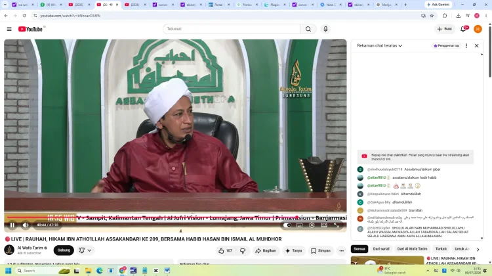Click @CakAgus chat message alhamdulillah
This screenshot has width=492, height=276.
pyautogui.click(x=402, y=202)
